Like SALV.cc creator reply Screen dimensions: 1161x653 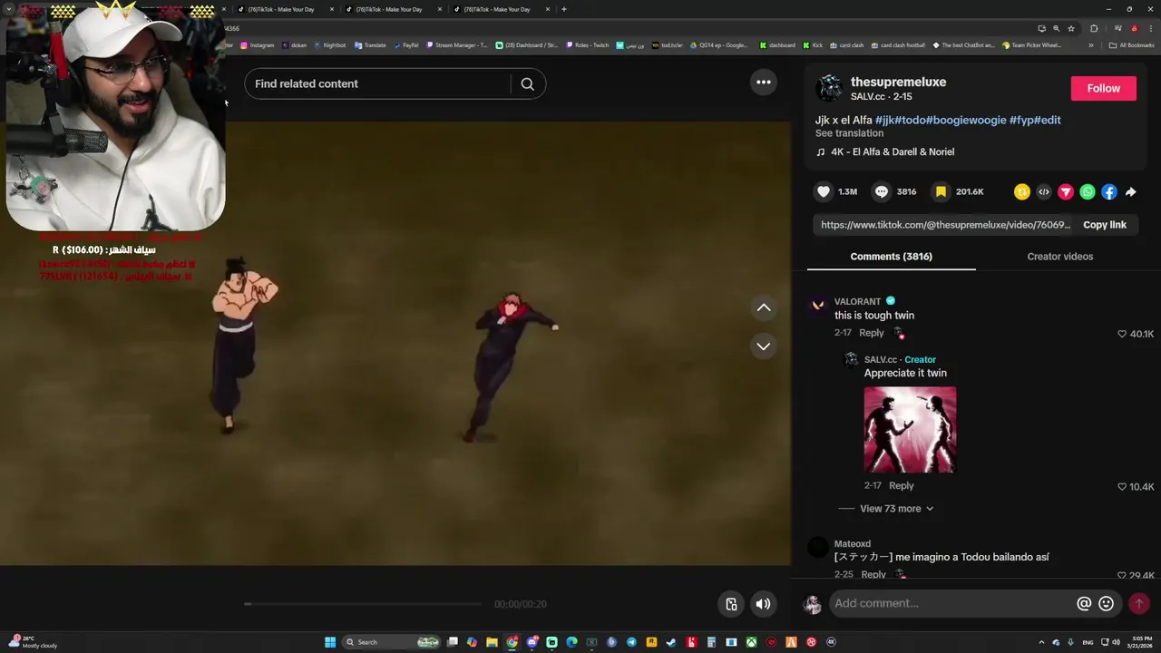pos(1122,487)
